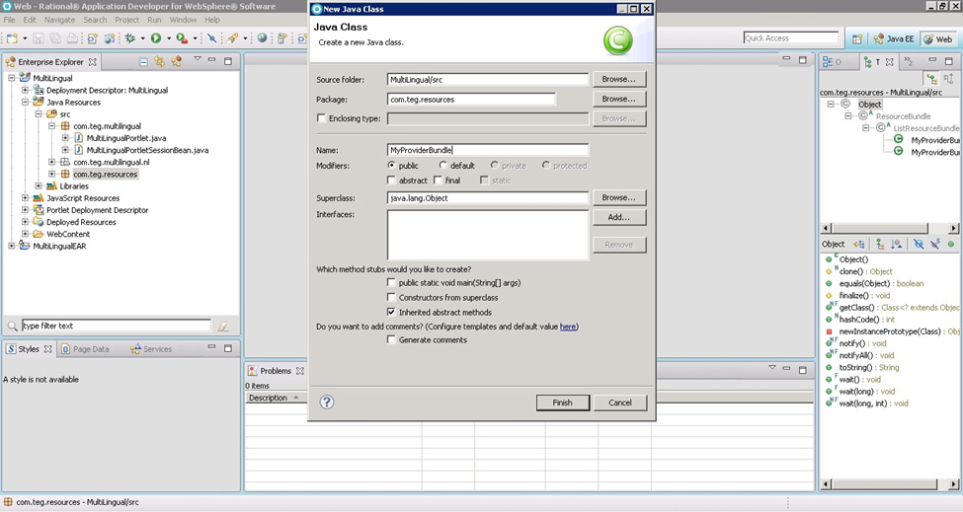Click the Debug bug icon in toolbar
The image size is (963, 512).
click(129, 38)
